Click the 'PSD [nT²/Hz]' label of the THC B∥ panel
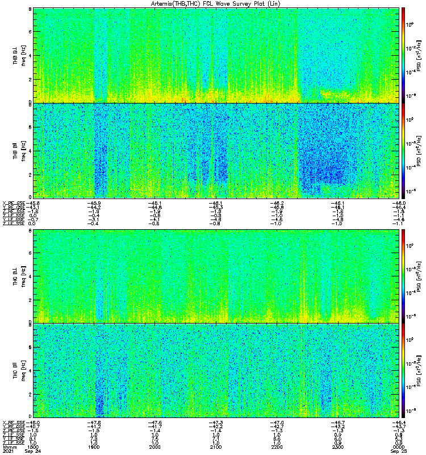 pos(419,371)
